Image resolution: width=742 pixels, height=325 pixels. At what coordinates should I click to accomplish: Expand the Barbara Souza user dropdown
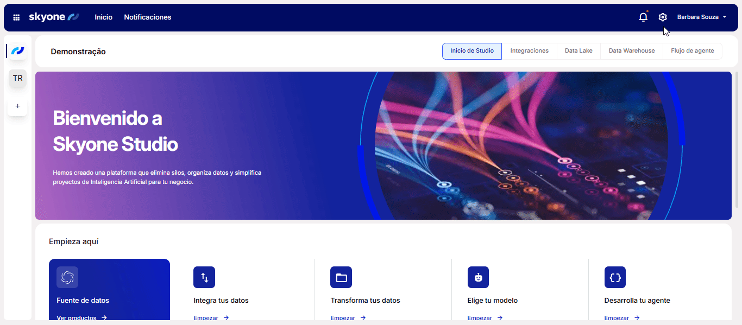pyautogui.click(x=701, y=17)
